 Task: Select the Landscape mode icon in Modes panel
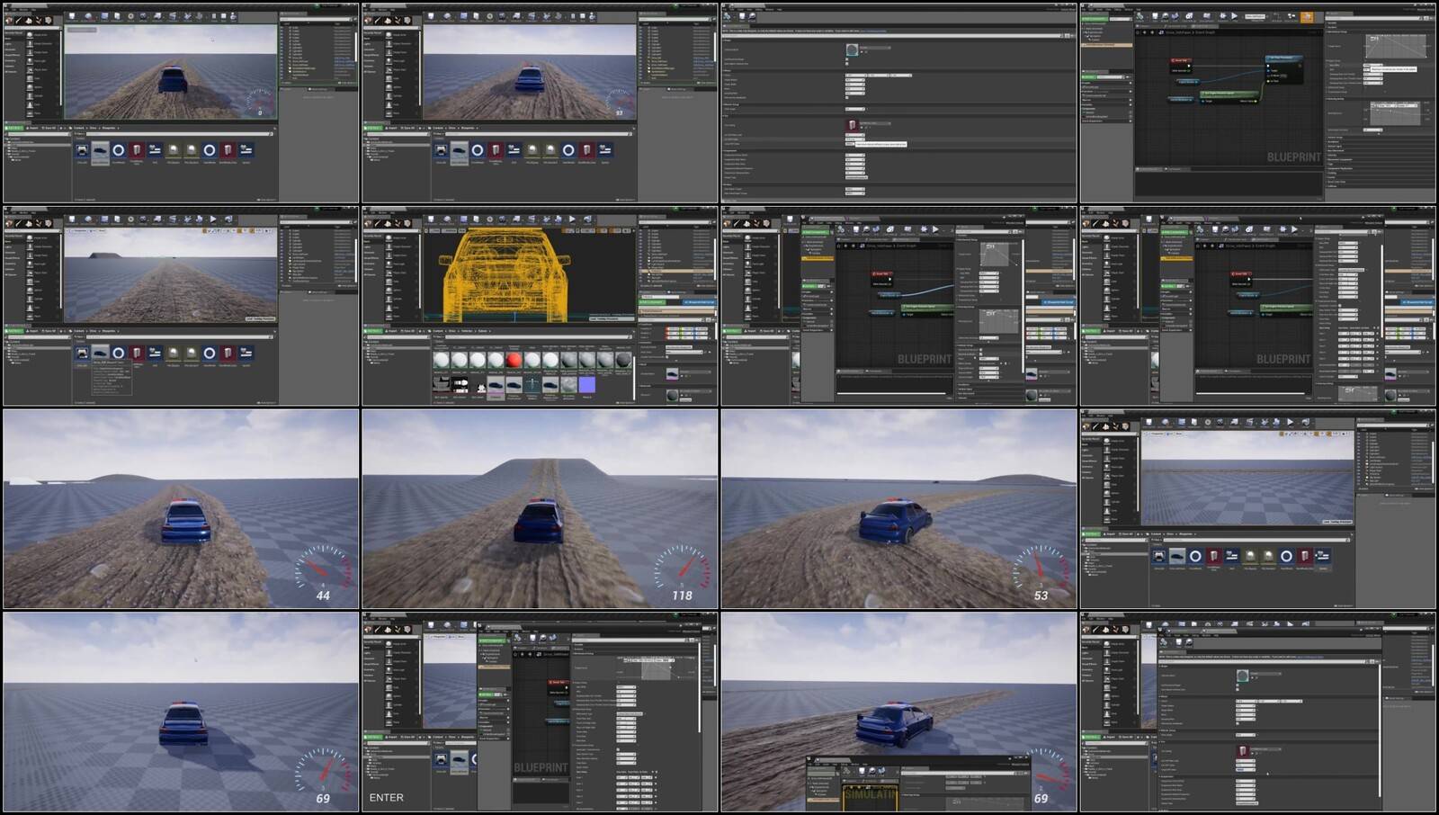tap(28, 21)
